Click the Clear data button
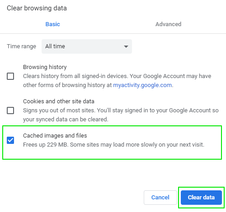This screenshot has height=212, width=226. point(201,198)
